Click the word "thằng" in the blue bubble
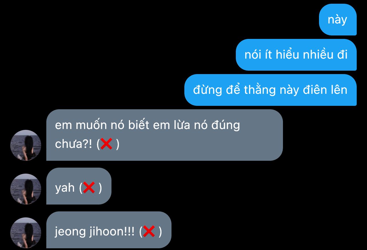The image size is (367, 250). click(x=260, y=90)
